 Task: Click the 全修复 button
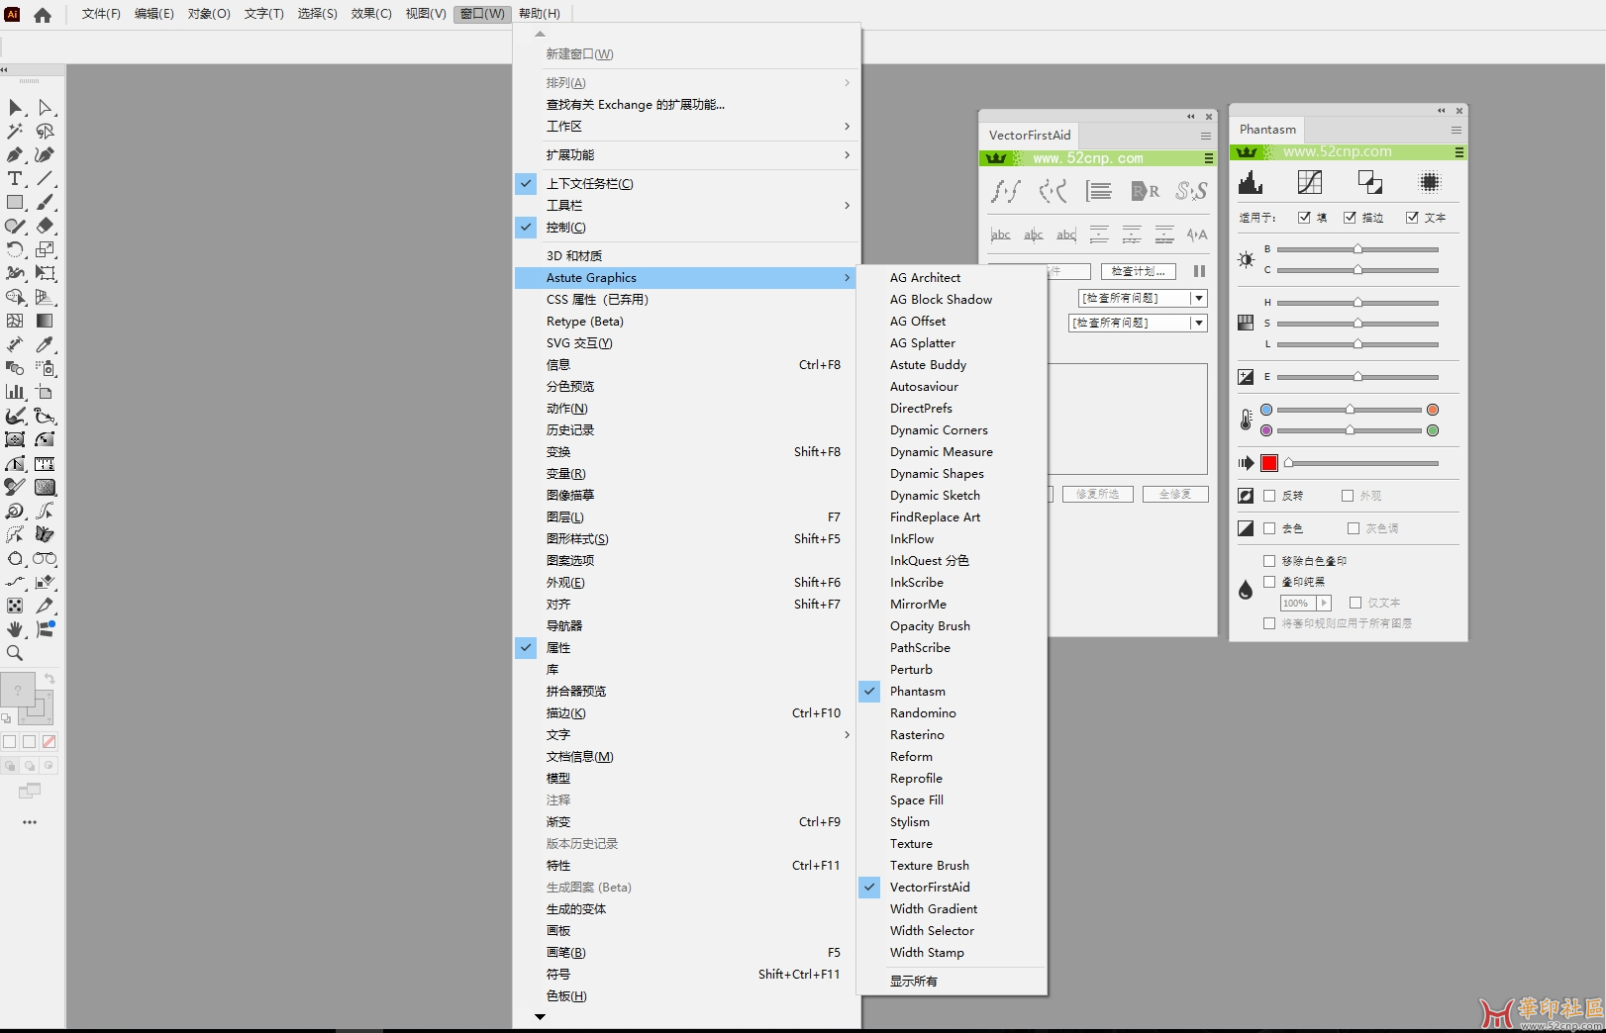click(x=1175, y=494)
